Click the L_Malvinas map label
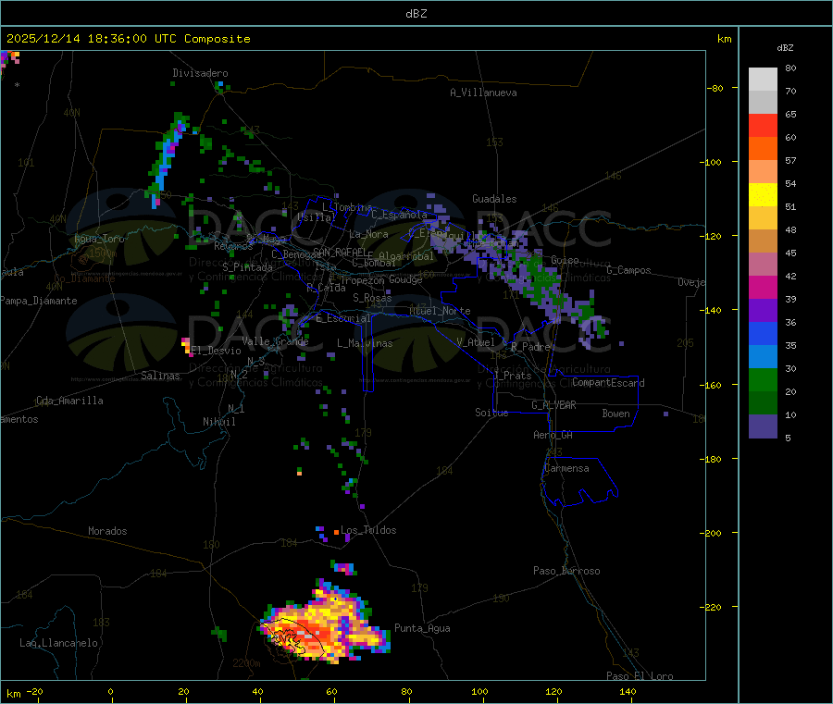This screenshot has height=704, width=833. (x=365, y=343)
